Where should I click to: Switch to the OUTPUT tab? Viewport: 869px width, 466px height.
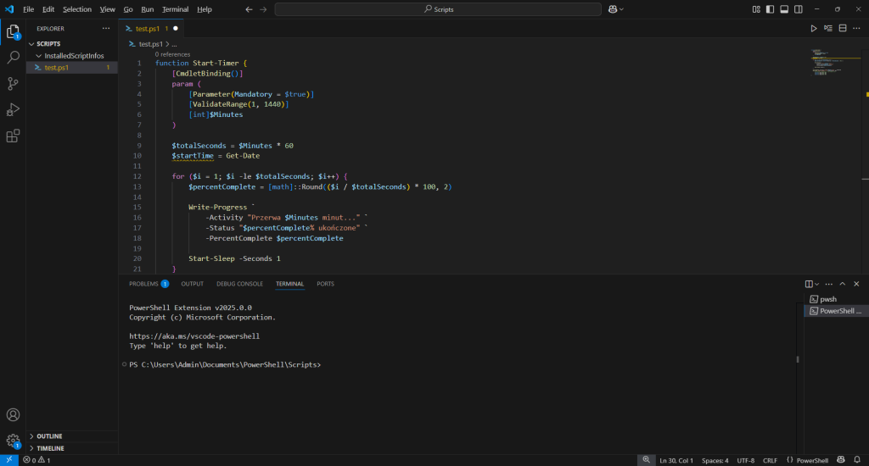coord(193,284)
